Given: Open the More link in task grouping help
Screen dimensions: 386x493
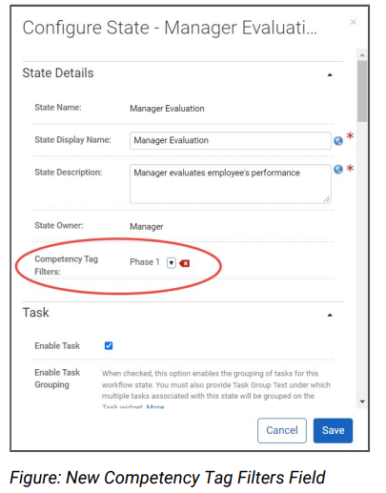Looking at the screenshot, I should pos(155,407).
